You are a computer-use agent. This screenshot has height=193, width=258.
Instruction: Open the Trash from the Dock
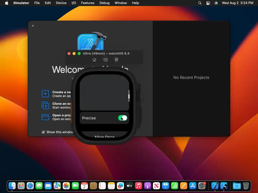[x=246, y=186]
